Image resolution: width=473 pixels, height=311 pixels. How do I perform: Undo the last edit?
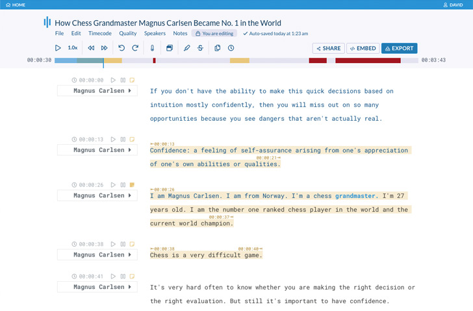tap(121, 48)
